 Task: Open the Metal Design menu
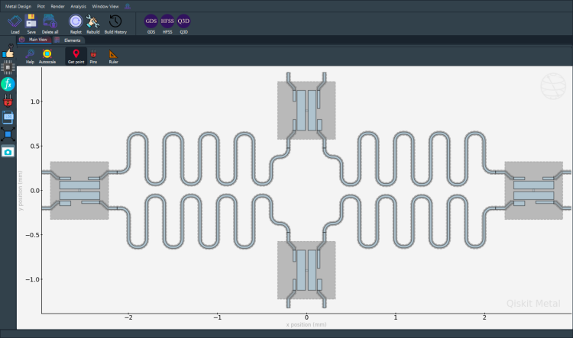click(x=18, y=6)
